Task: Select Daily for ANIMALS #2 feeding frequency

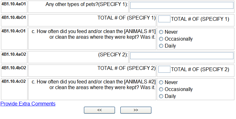Action: pos(161,96)
